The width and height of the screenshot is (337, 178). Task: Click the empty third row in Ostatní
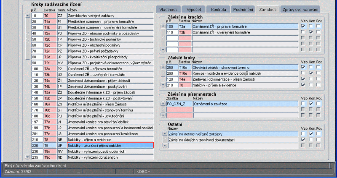(233, 146)
